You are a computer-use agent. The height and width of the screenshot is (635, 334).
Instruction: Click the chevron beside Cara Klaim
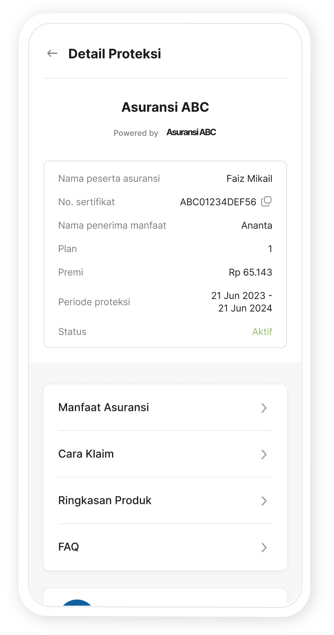coord(264,454)
